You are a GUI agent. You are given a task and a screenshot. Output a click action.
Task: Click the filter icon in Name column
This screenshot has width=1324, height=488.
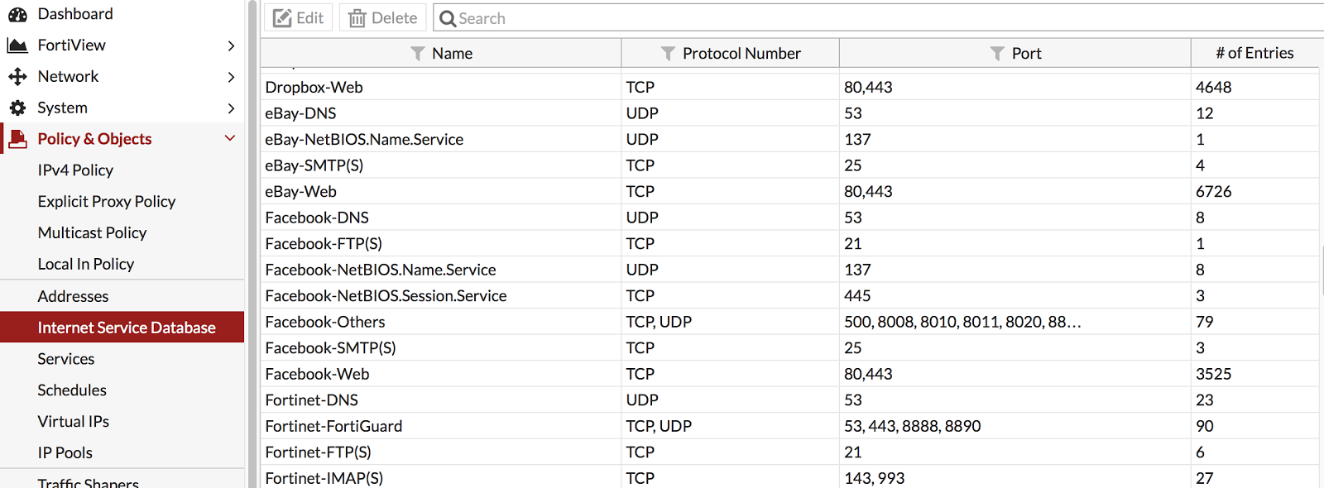(x=418, y=54)
